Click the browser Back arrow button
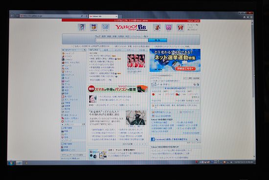The image size is (269, 180). click(x=12, y=16)
